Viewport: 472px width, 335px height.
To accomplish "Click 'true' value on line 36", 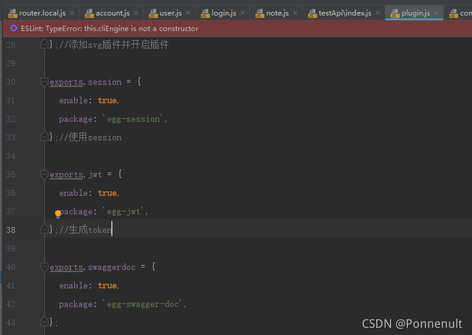I will click(108, 193).
